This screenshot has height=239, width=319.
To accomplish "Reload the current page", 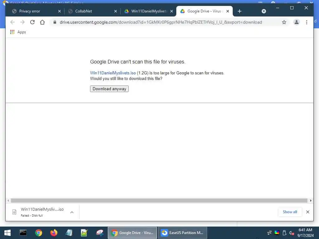I will coord(32,22).
